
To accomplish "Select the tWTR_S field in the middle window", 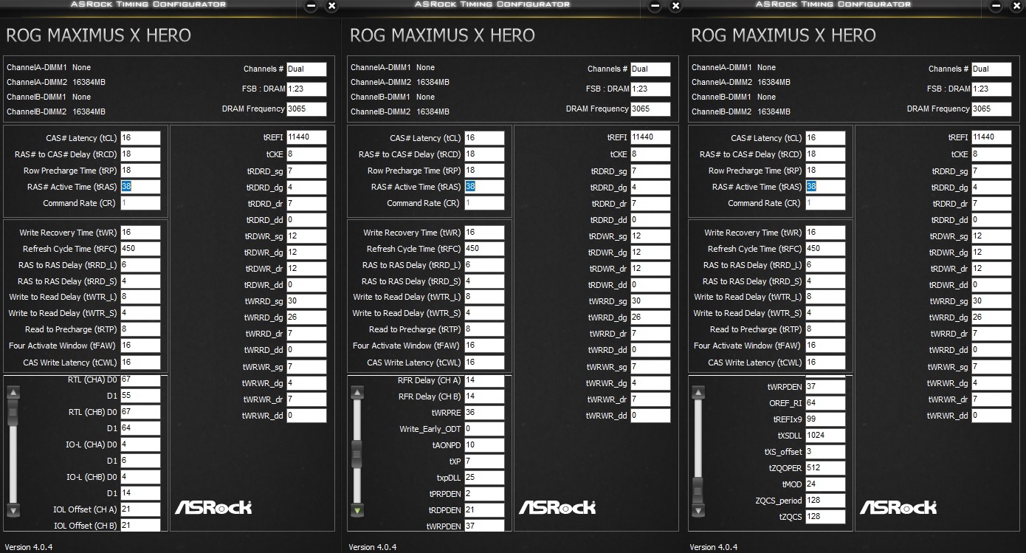I will [484, 313].
